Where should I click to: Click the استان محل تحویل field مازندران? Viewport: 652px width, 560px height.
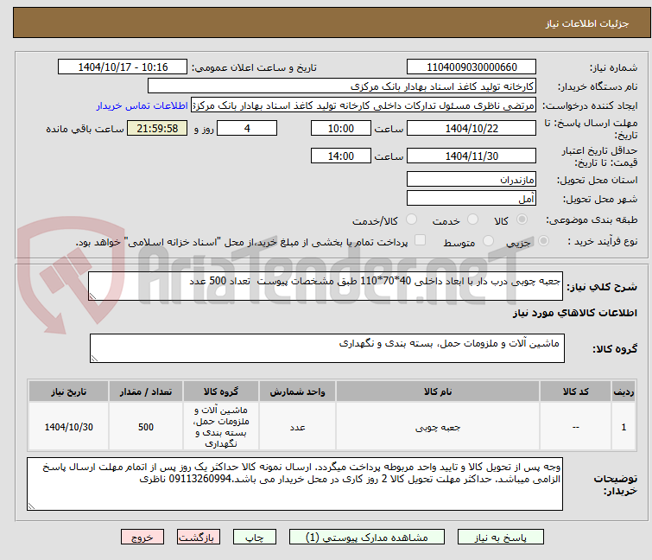pyautogui.click(x=472, y=179)
